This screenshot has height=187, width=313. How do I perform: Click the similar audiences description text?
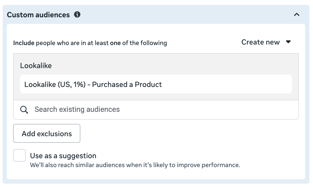click(135, 165)
